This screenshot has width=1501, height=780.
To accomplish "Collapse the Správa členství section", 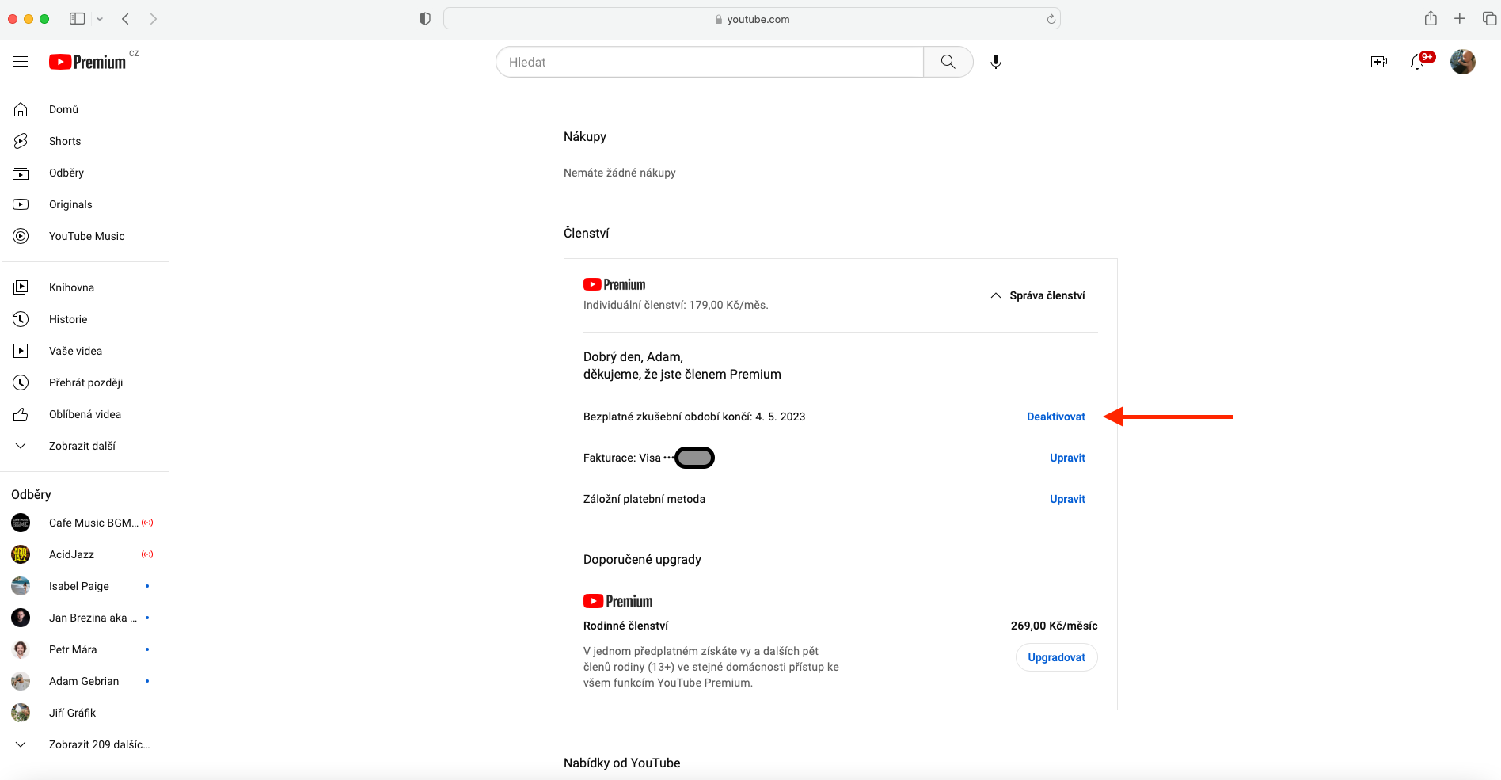I will 1038,295.
